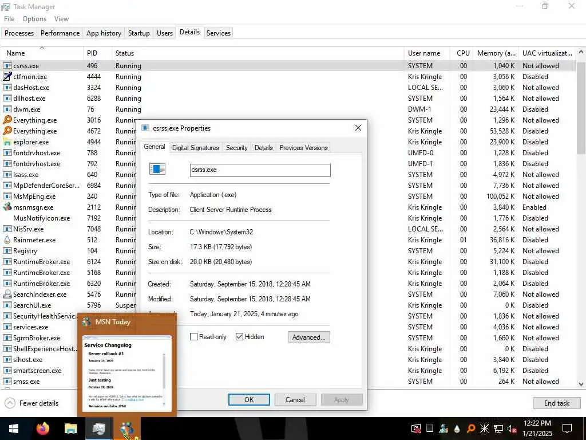This screenshot has width=586, height=440.
Task: Click the Everything search tray icon
Action: [x=471, y=429]
